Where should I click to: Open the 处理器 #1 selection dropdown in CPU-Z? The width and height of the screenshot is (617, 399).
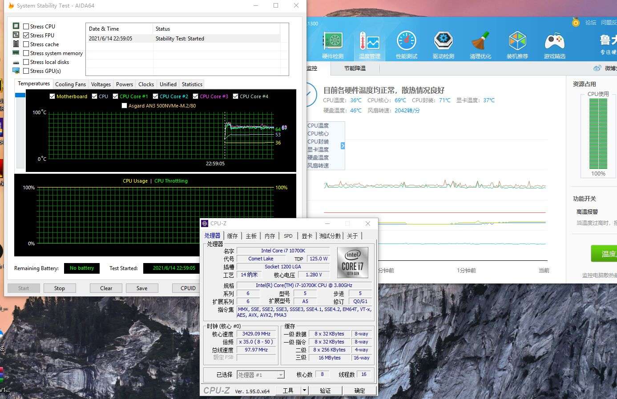[x=261, y=375]
